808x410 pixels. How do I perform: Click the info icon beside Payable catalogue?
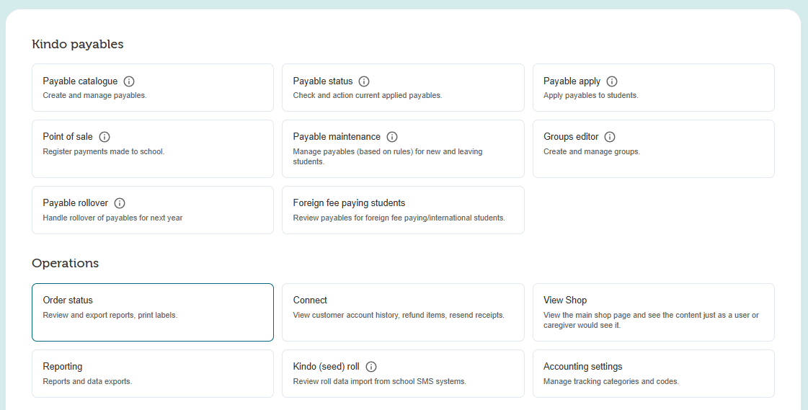click(129, 81)
